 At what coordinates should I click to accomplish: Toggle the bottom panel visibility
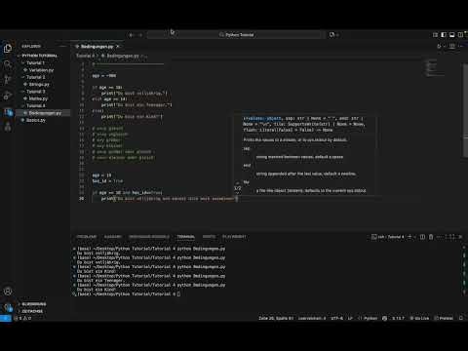point(452,34)
